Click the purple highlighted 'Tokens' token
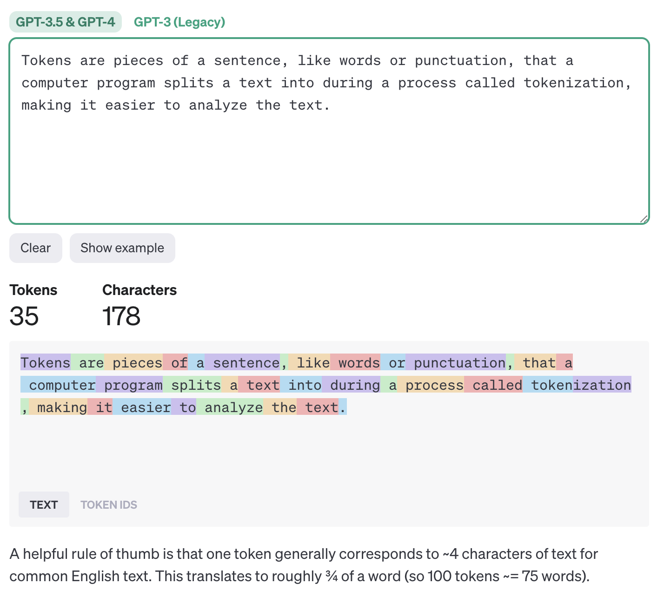The image size is (664, 590). (46, 363)
